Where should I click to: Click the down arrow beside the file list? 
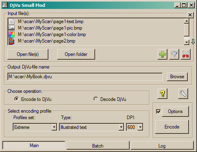pos(193,42)
